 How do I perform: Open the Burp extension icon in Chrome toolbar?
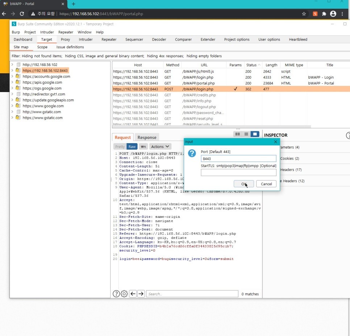click(x=315, y=14)
